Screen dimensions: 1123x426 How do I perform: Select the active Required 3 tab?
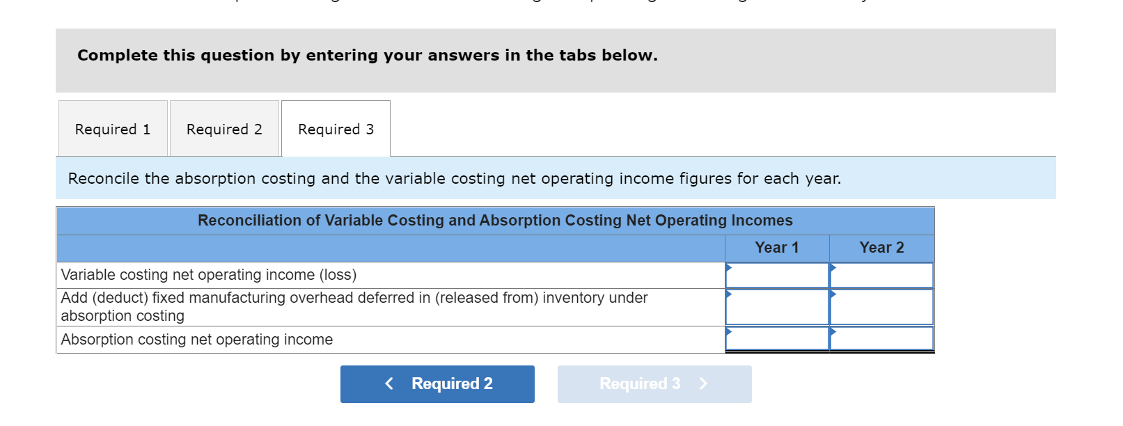[x=336, y=129]
